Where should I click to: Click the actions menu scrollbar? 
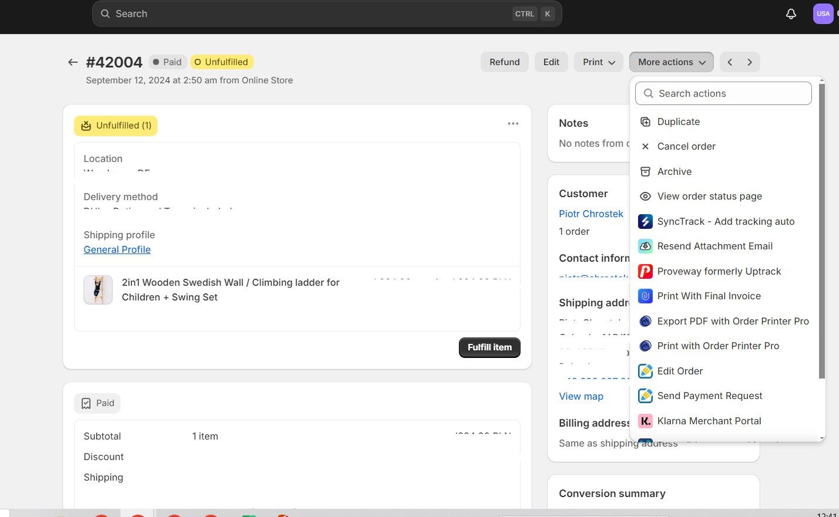(x=821, y=231)
